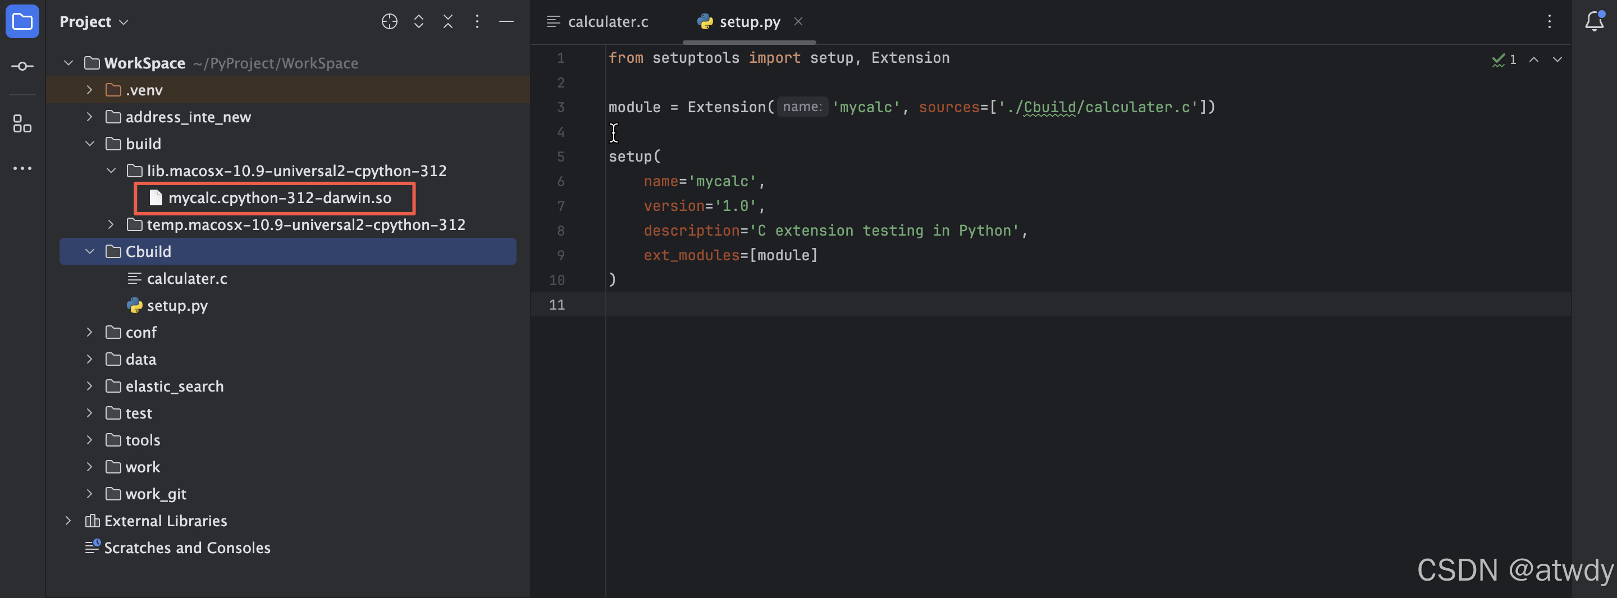Image resolution: width=1617 pixels, height=598 pixels.
Task: Select the .venv folder row
Action: tap(288, 90)
